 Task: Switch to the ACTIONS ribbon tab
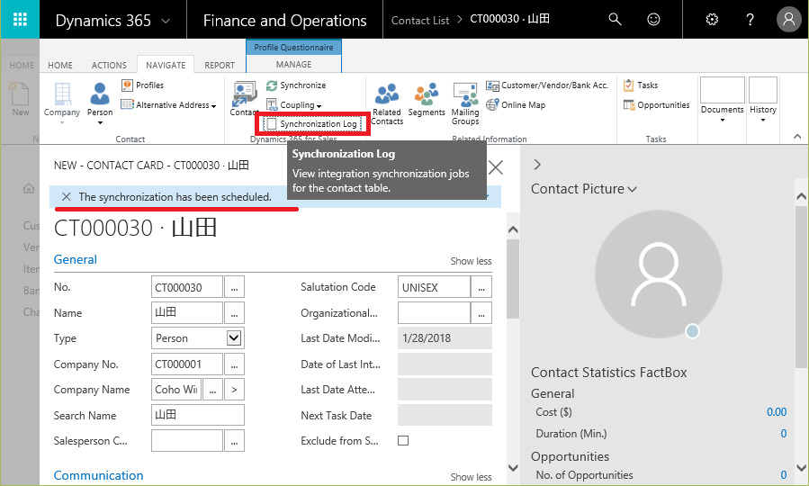coord(109,65)
